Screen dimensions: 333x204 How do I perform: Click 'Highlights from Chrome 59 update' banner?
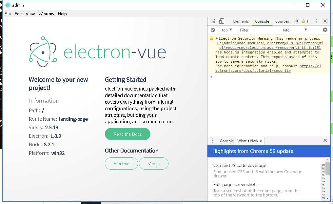point(269,151)
